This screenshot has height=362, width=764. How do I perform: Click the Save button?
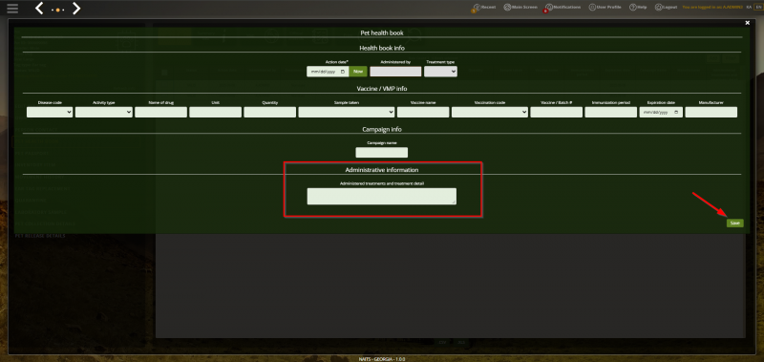(x=734, y=224)
